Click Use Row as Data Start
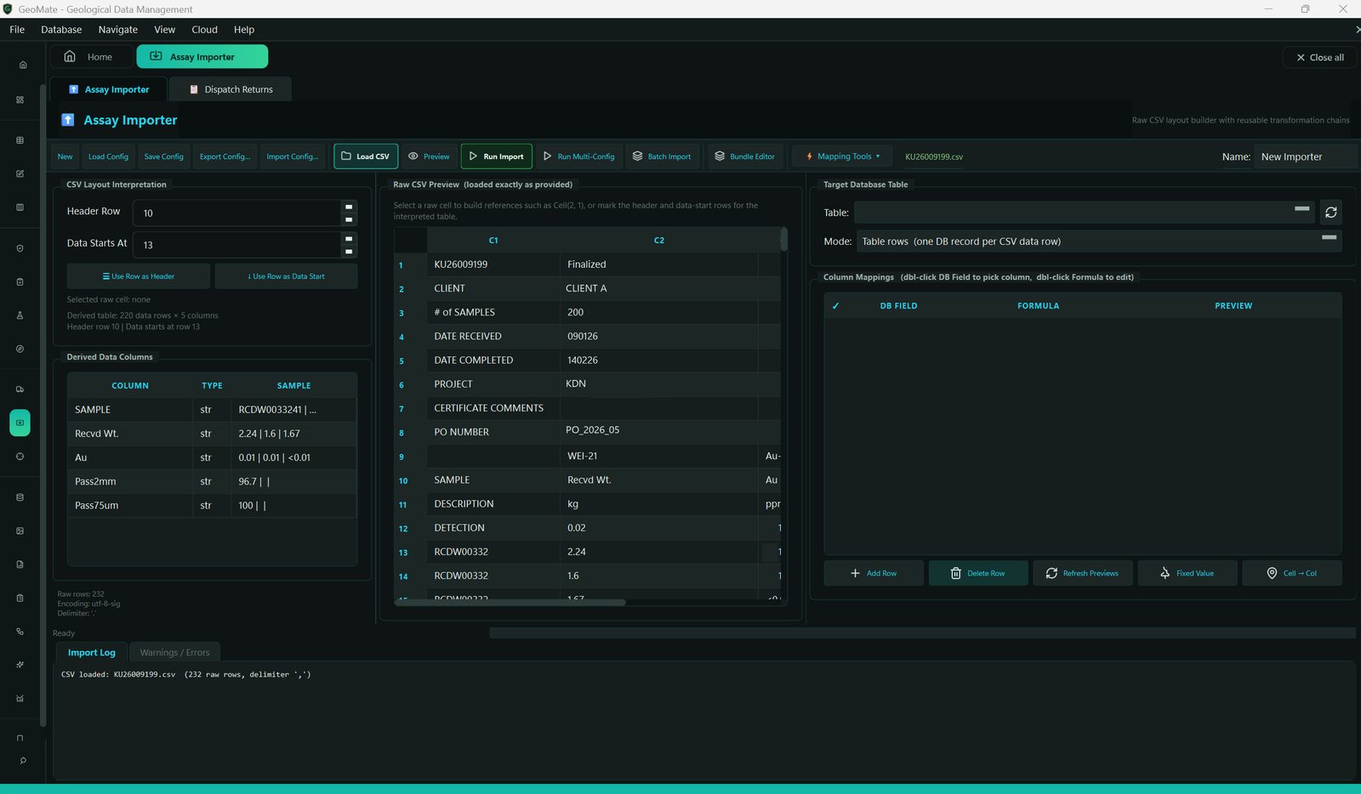 pyautogui.click(x=286, y=276)
